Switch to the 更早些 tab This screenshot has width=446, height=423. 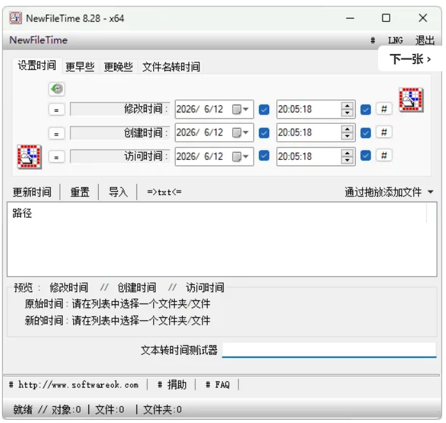[x=80, y=67]
